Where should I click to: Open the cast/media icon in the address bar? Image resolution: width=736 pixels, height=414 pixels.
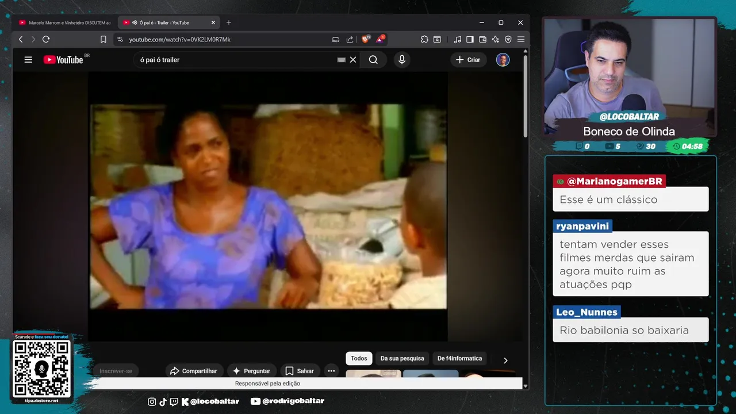(x=336, y=39)
